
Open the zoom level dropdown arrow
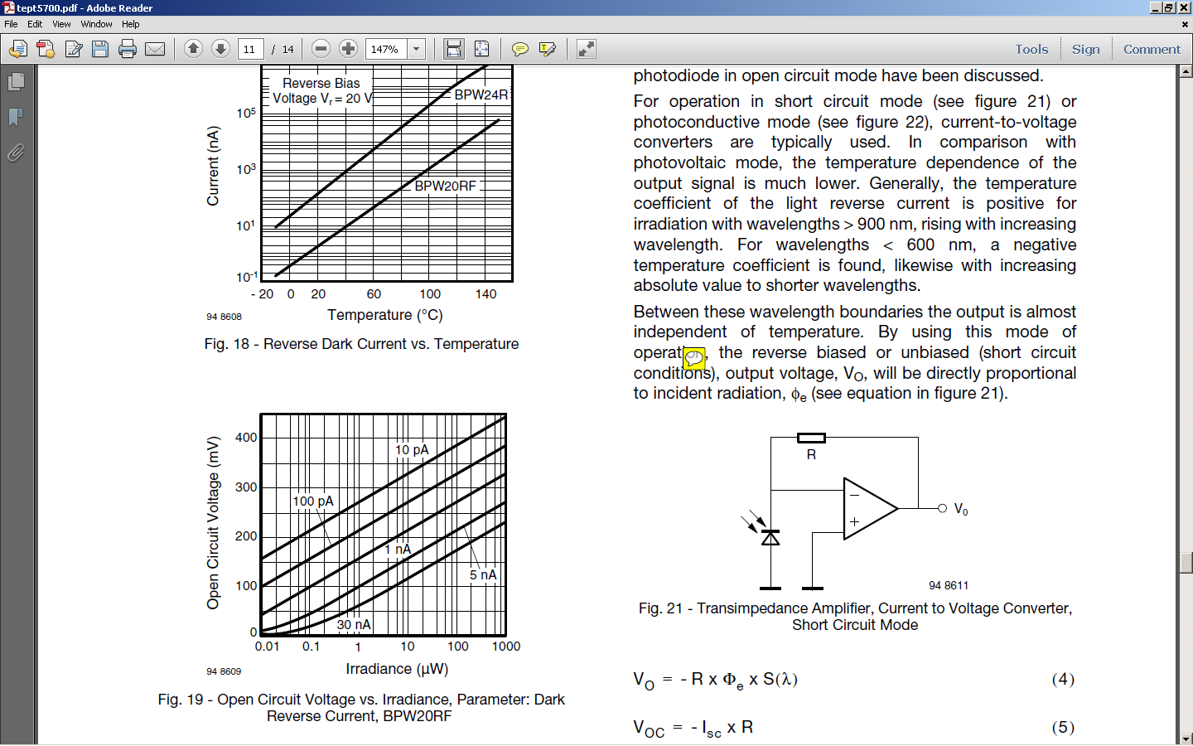click(x=417, y=49)
